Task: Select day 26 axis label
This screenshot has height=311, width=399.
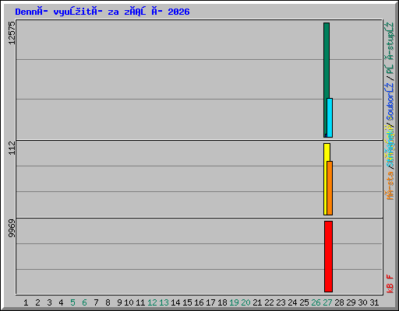Action: click(x=316, y=302)
